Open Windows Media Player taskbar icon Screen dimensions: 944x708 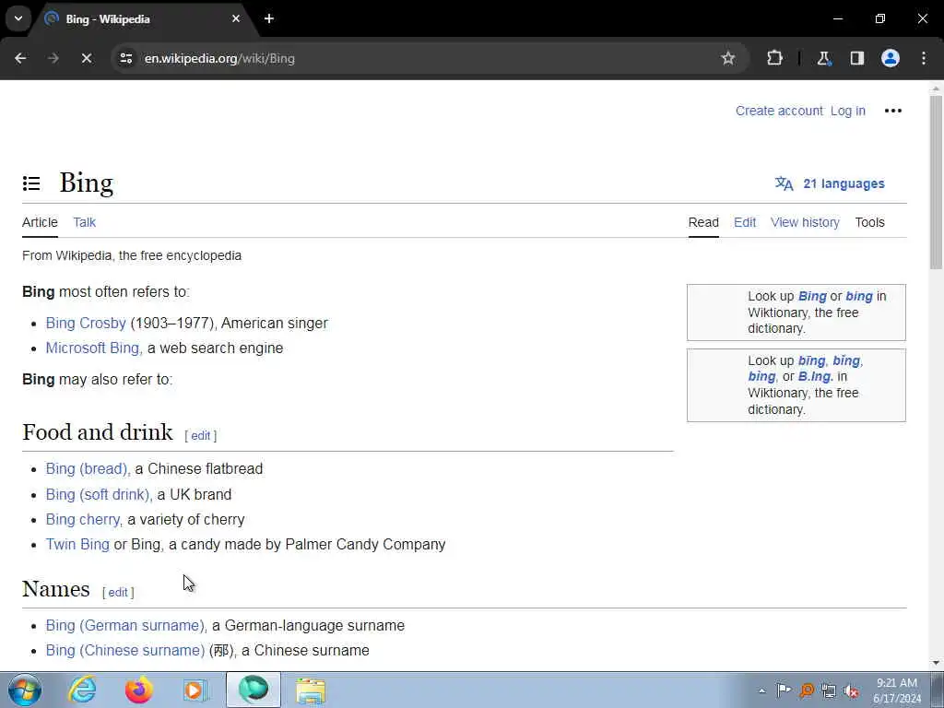(195, 690)
